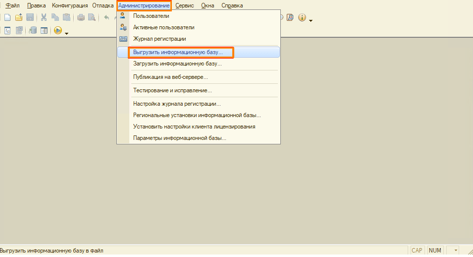Open the Правка menu
The width and height of the screenshot is (473, 257).
pos(36,5)
